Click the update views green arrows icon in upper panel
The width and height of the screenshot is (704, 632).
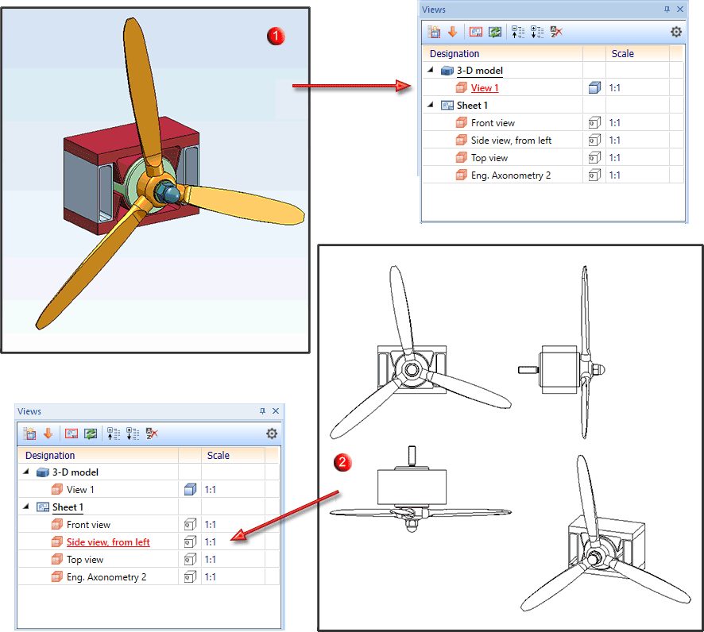[x=495, y=32]
